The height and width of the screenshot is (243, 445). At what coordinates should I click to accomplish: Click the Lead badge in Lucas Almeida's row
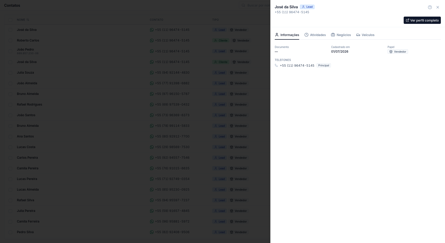click(x=219, y=190)
